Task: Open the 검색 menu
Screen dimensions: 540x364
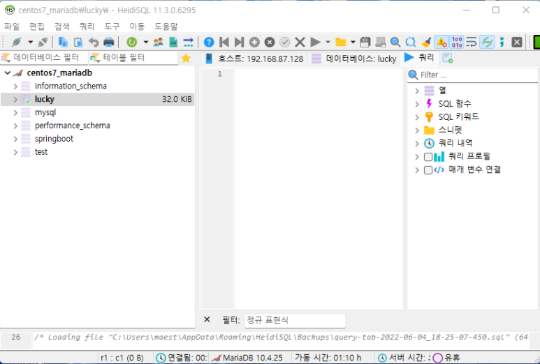Action: coord(62,26)
